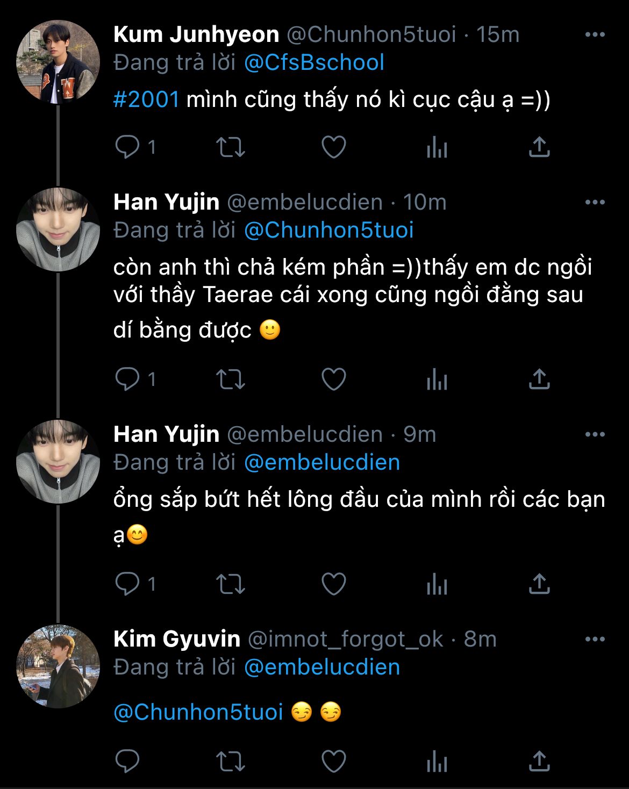
Task: Retweet Kum Junhyeon's #2001 tweet
Action: pos(230,147)
